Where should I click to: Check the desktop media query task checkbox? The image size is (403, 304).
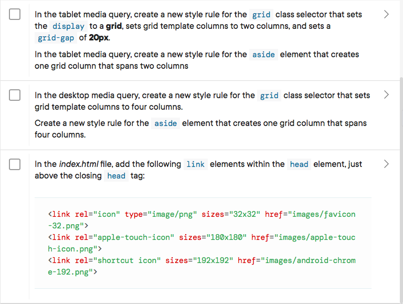[15, 95]
